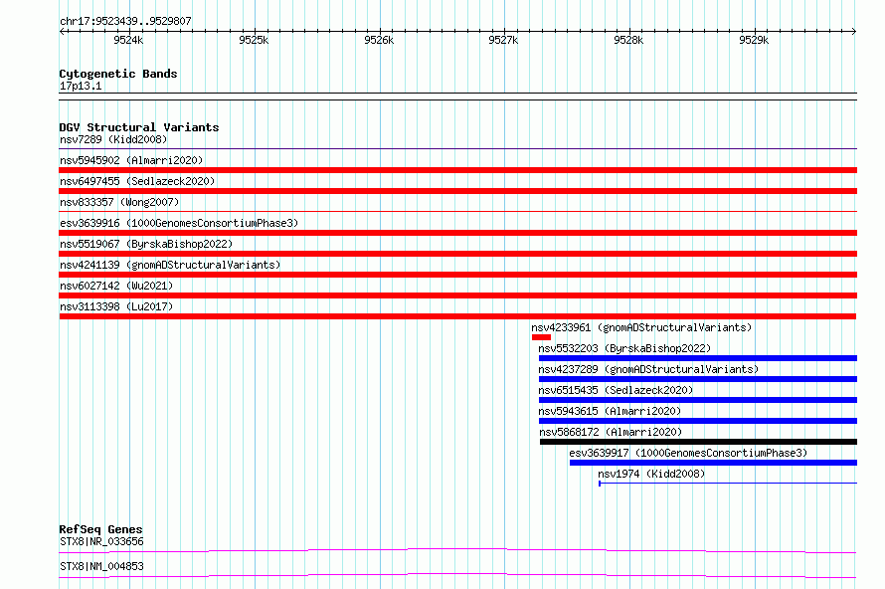Select transcript STX8|NM_004853 label
This screenshot has height=589, width=885.
101,566
